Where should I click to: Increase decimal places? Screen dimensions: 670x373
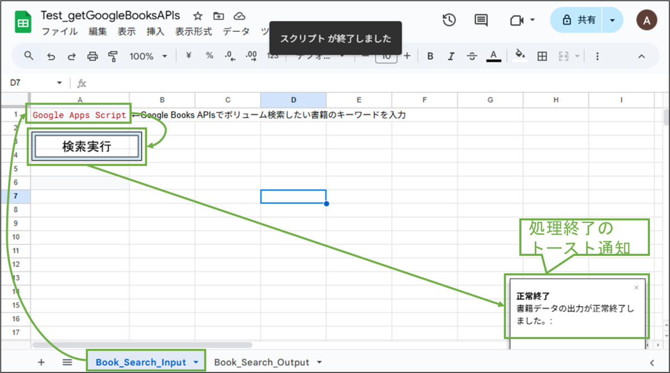[x=251, y=56]
